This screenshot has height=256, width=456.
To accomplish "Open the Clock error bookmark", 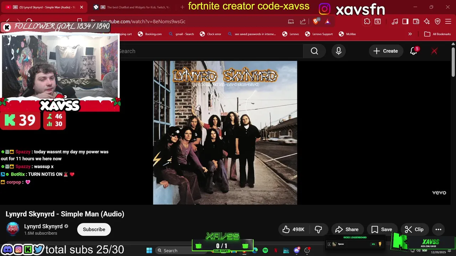I will click(x=211, y=34).
